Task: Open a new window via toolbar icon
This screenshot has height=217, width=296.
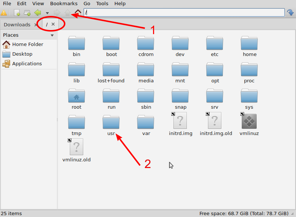Action: coord(17,13)
